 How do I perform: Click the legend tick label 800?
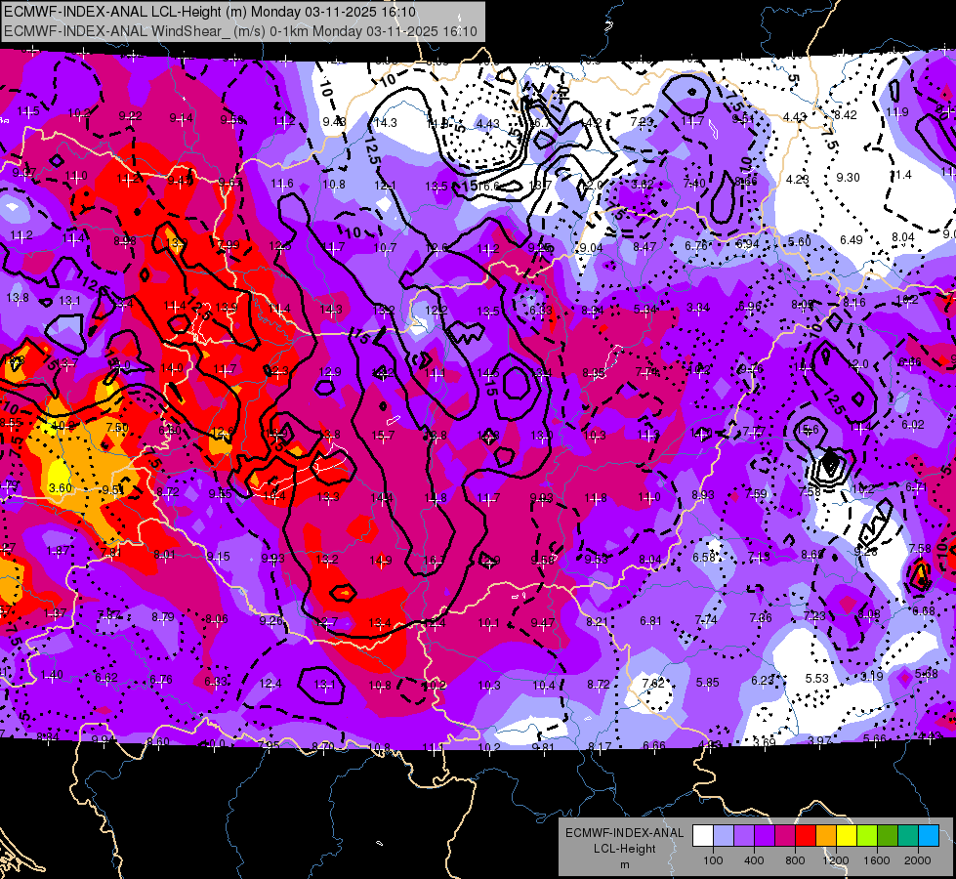point(795,860)
